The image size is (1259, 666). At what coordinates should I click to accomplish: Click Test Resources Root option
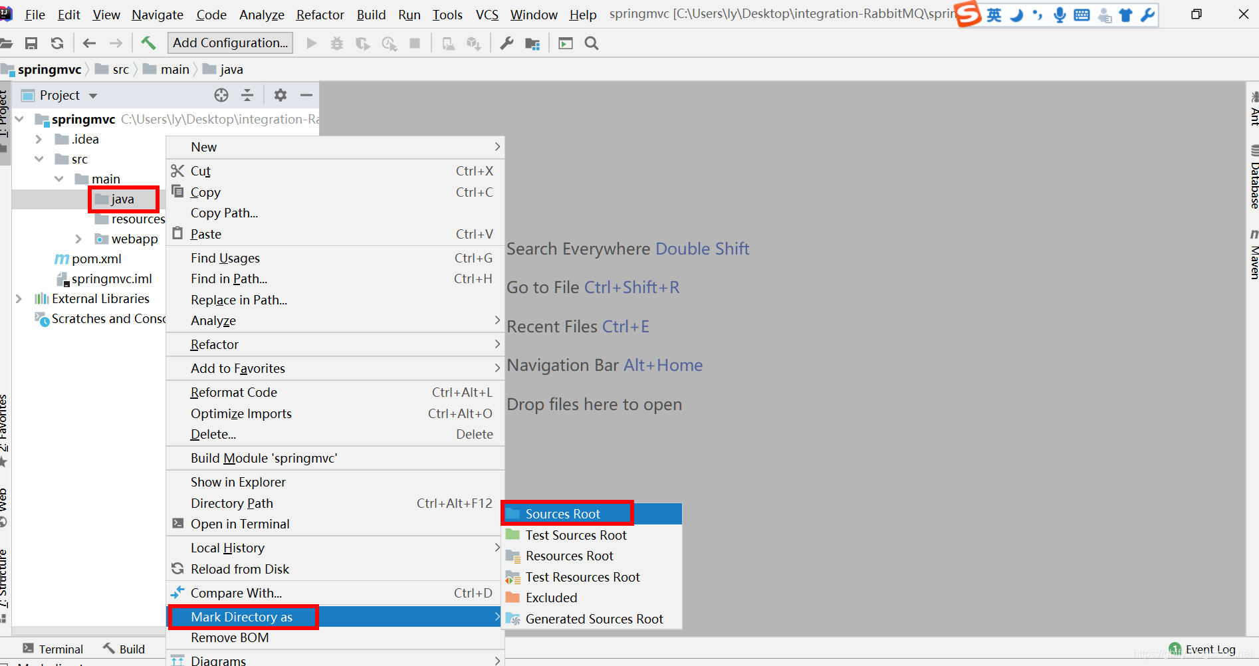click(x=592, y=577)
